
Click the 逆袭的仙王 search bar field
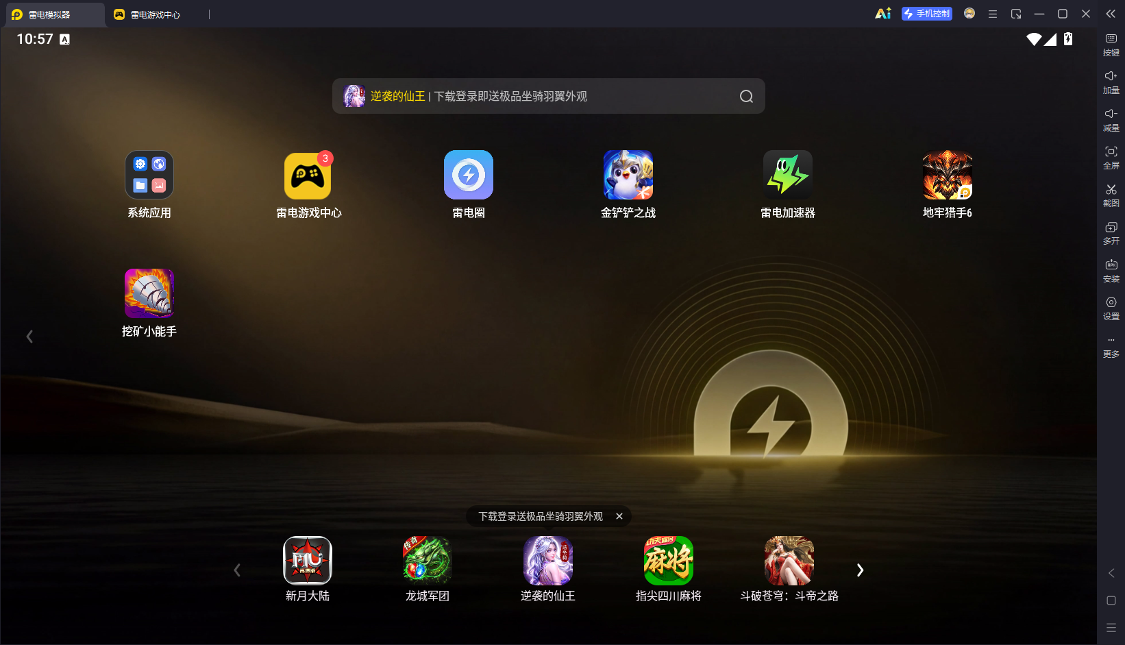(549, 96)
